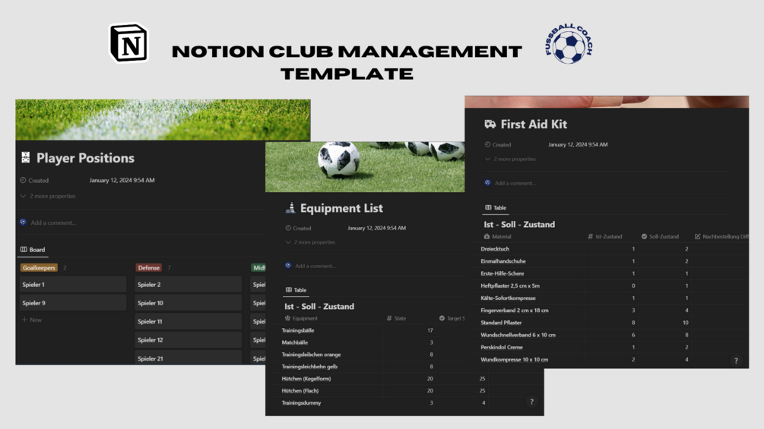764x429 pixels.
Task: Click Created clock icon in Player Positions
Action: tap(23, 180)
